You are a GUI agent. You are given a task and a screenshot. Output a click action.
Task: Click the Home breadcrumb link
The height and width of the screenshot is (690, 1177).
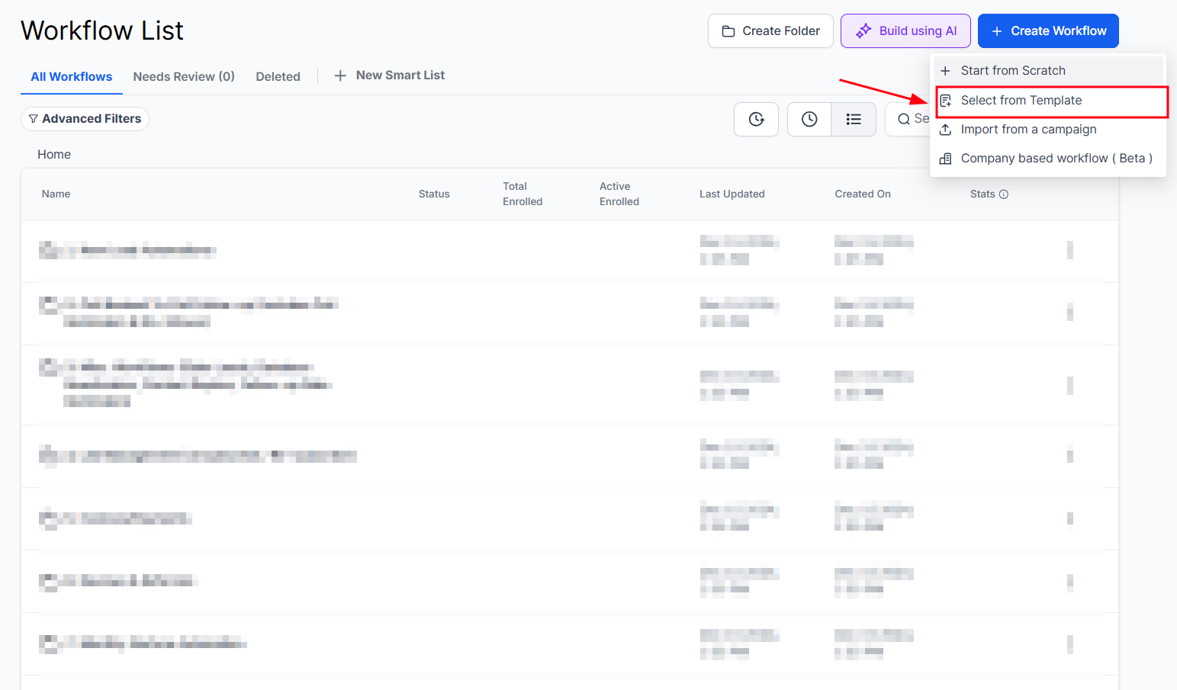(54, 154)
